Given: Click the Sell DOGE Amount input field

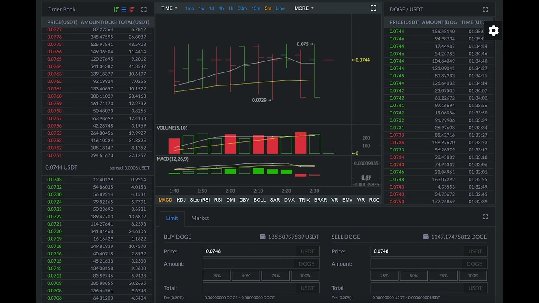Looking at the screenshot, I should coord(429,264).
